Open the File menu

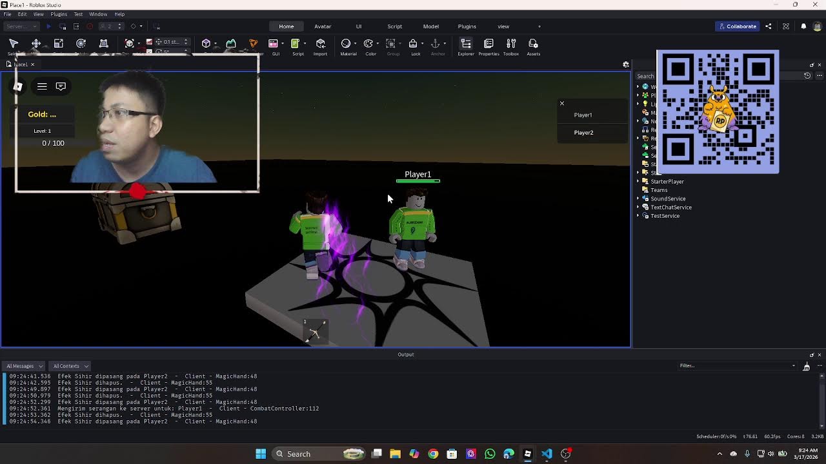tap(7, 14)
